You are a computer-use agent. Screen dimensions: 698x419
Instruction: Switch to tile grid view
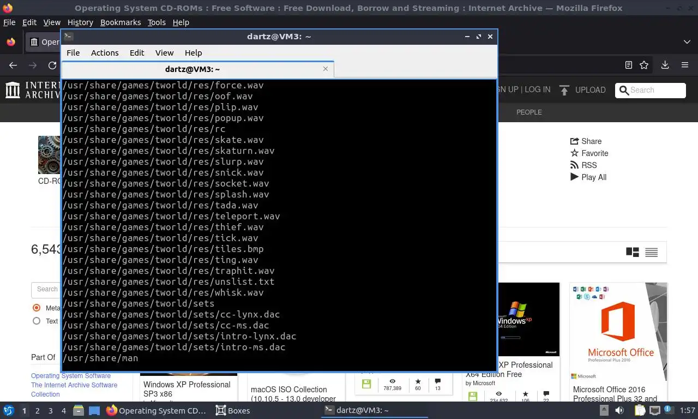(x=633, y=252)
